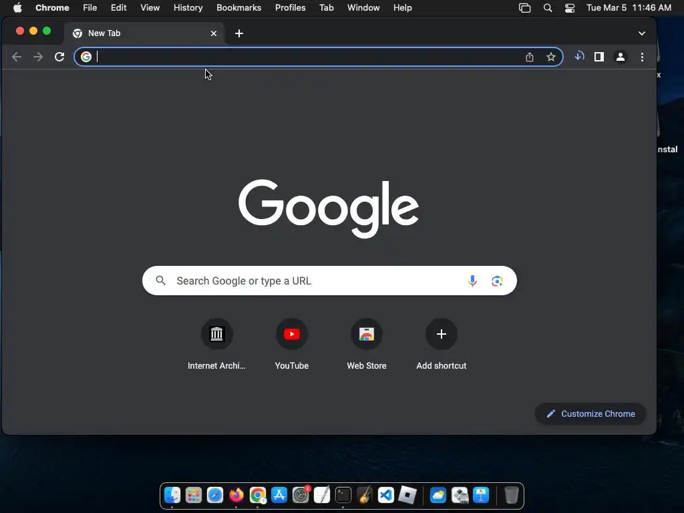The width and height of the screenshot is (684, 513).
Task: Toggle the side panel
Action: [599, 57]
